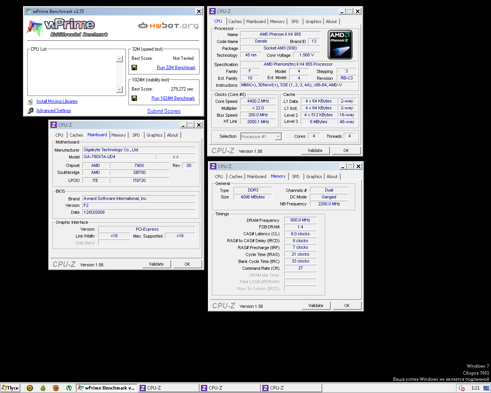Click the wPrime logo image
The width and height of the screenshot is (491, 393).
pos(67,28)
